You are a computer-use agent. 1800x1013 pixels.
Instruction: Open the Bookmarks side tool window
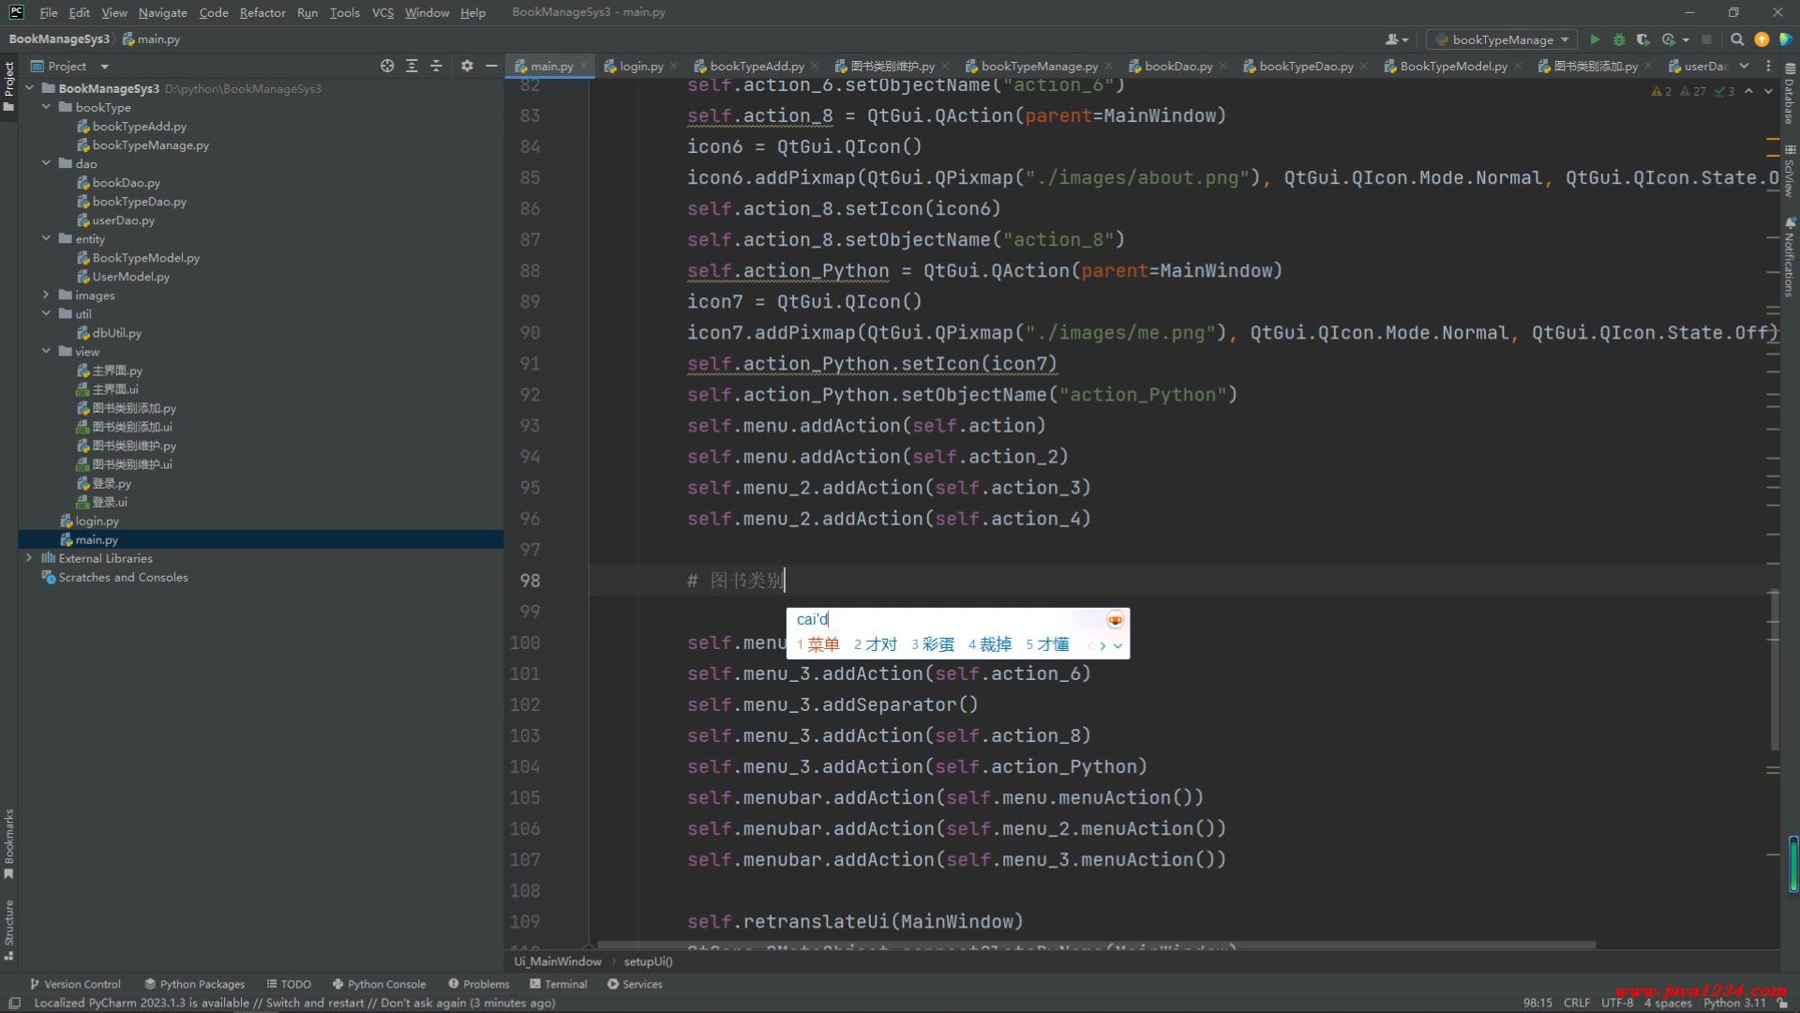click(x=8, y=844)
